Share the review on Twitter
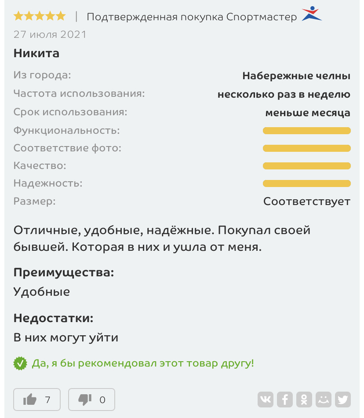Image resolution: width=364 pixels, height=418 pixels. 343,399
